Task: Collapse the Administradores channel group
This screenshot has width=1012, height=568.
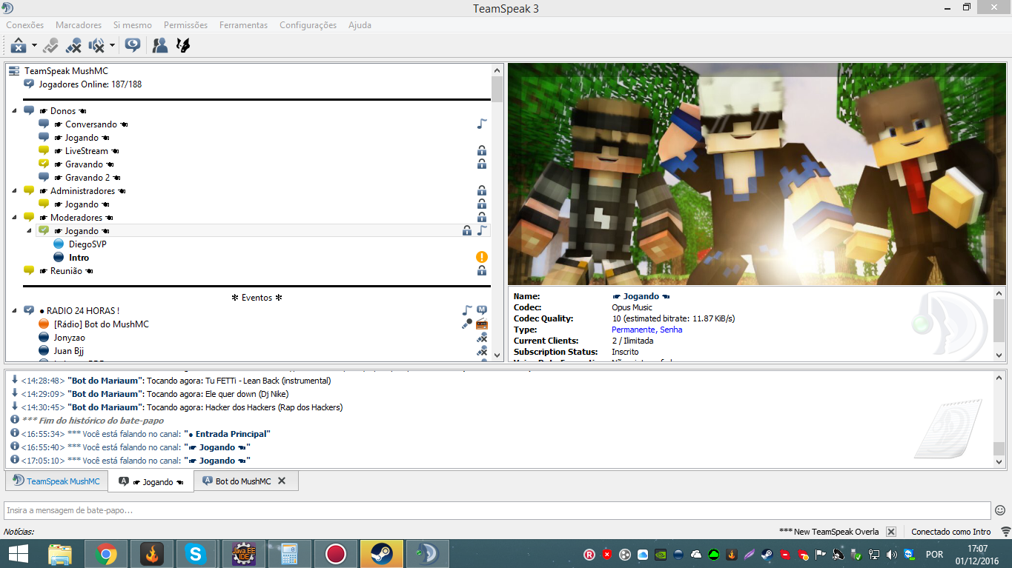Action: click(14, 191)
